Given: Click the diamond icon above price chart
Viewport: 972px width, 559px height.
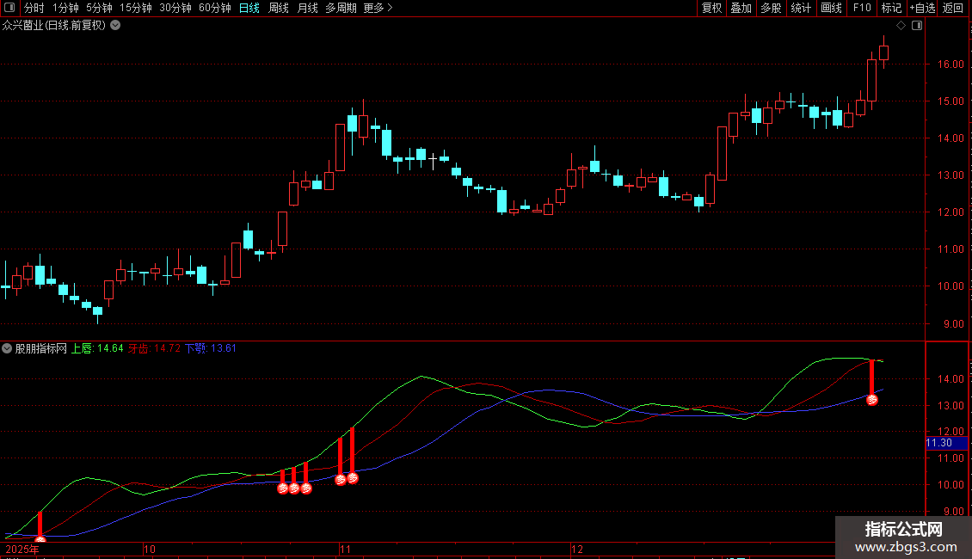Looking at the screenshot, I should point(901,26).
